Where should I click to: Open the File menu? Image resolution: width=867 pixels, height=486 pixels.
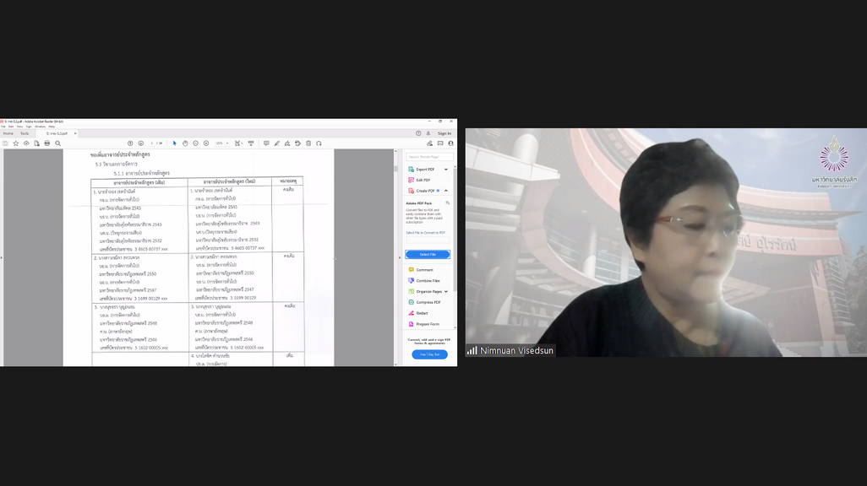(x=3, y=127)
